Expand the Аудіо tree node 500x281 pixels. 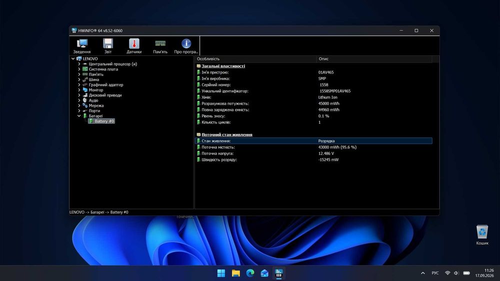(79, 100)
